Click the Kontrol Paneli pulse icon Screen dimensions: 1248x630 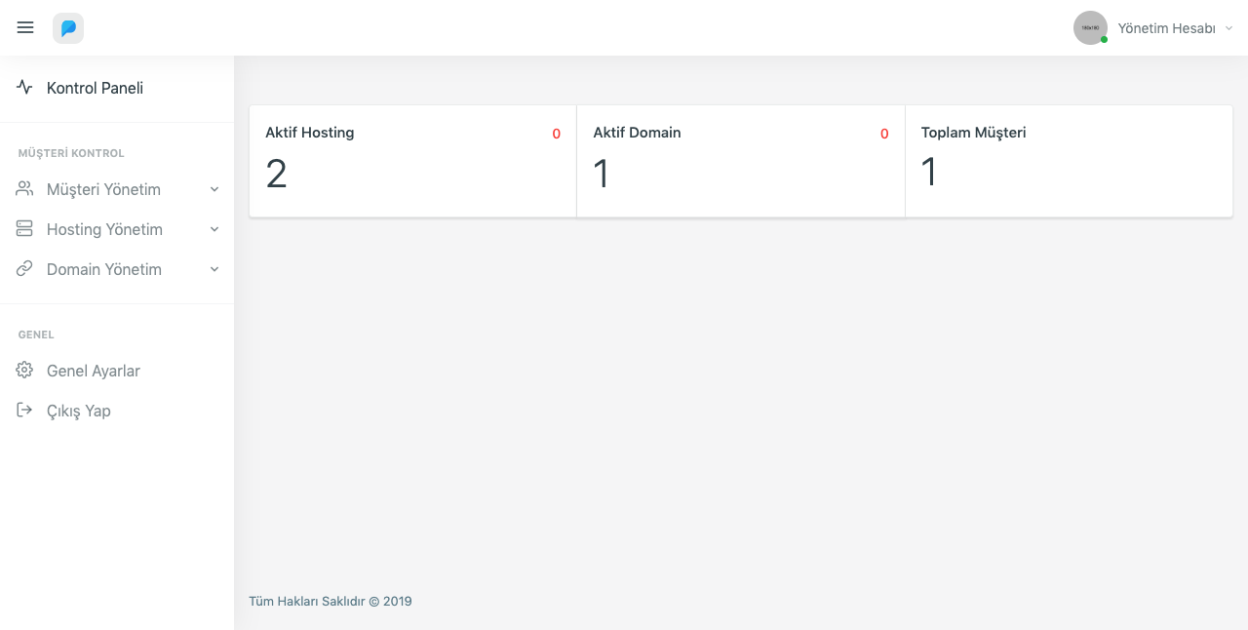pyautogui.click(x=24, y=88)
